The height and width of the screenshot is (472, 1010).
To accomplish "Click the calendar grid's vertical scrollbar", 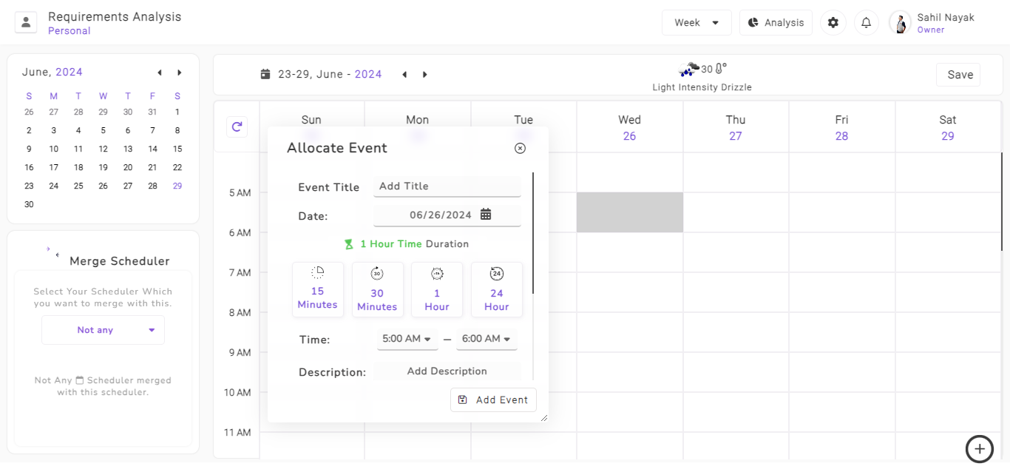I will [x=1002, y=201].
